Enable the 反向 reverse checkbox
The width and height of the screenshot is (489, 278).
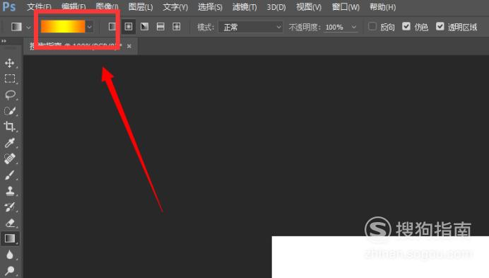coord(372,27)
